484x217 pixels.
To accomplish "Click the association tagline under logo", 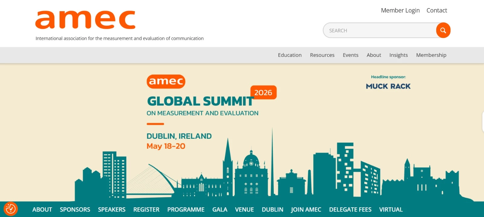I will [x=119, y=38].
